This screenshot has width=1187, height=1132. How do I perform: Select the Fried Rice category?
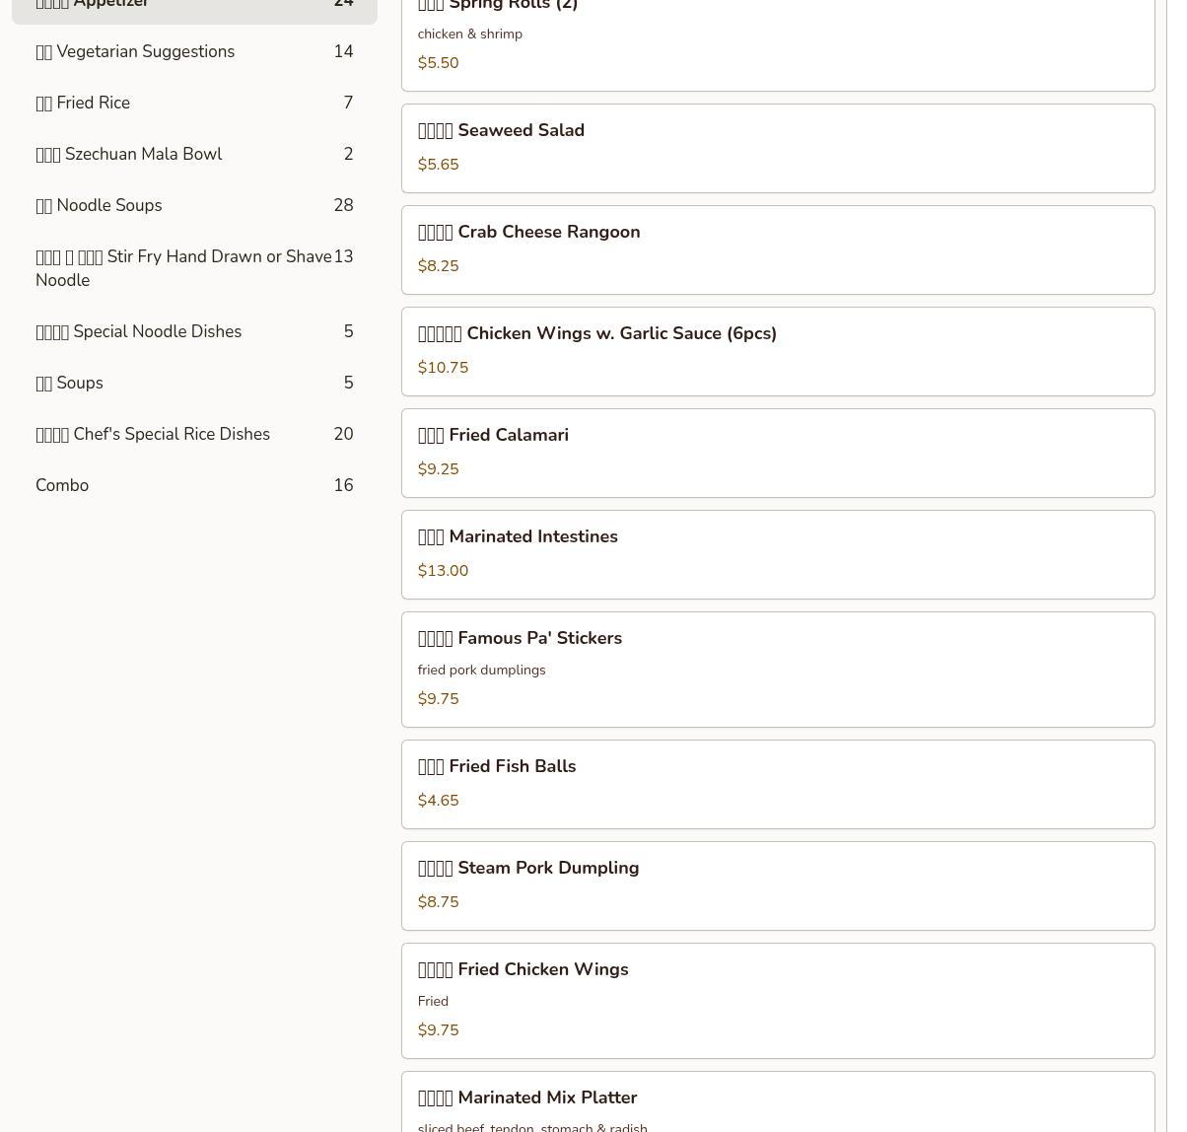(x=194, y=103)
